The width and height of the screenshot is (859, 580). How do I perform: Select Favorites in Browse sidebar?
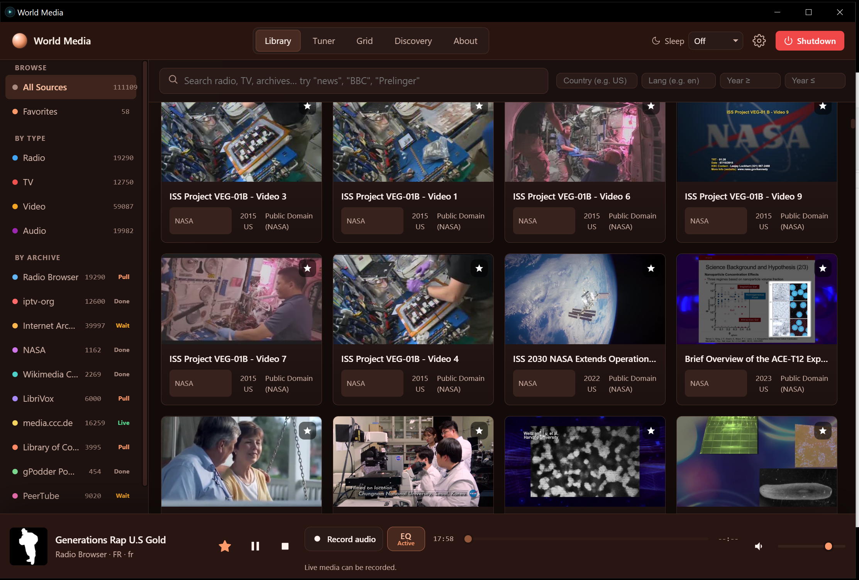71,112
